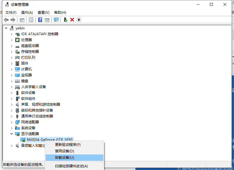Expand the 音频输入和输出 node
This screenshot has height=170, width=234.
pos(12,146)
